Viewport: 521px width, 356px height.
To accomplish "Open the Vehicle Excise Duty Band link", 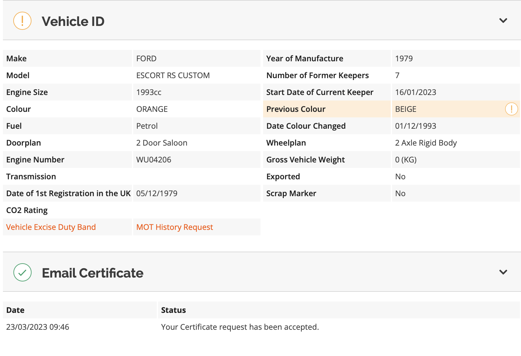I will pos(51,227).
